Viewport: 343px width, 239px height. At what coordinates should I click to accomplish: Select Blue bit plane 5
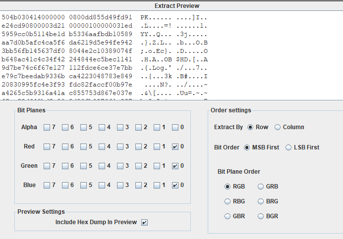pyautogui.click(x=83, y=185)
